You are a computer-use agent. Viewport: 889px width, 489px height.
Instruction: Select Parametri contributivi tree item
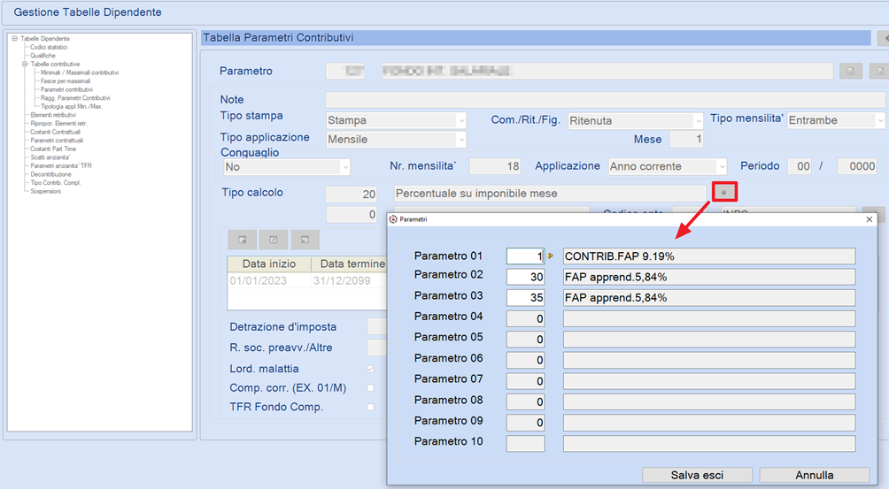pos(66,89)
